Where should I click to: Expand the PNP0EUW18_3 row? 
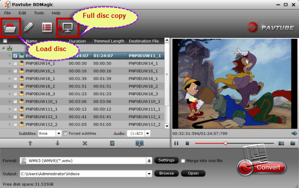(9, 94)
